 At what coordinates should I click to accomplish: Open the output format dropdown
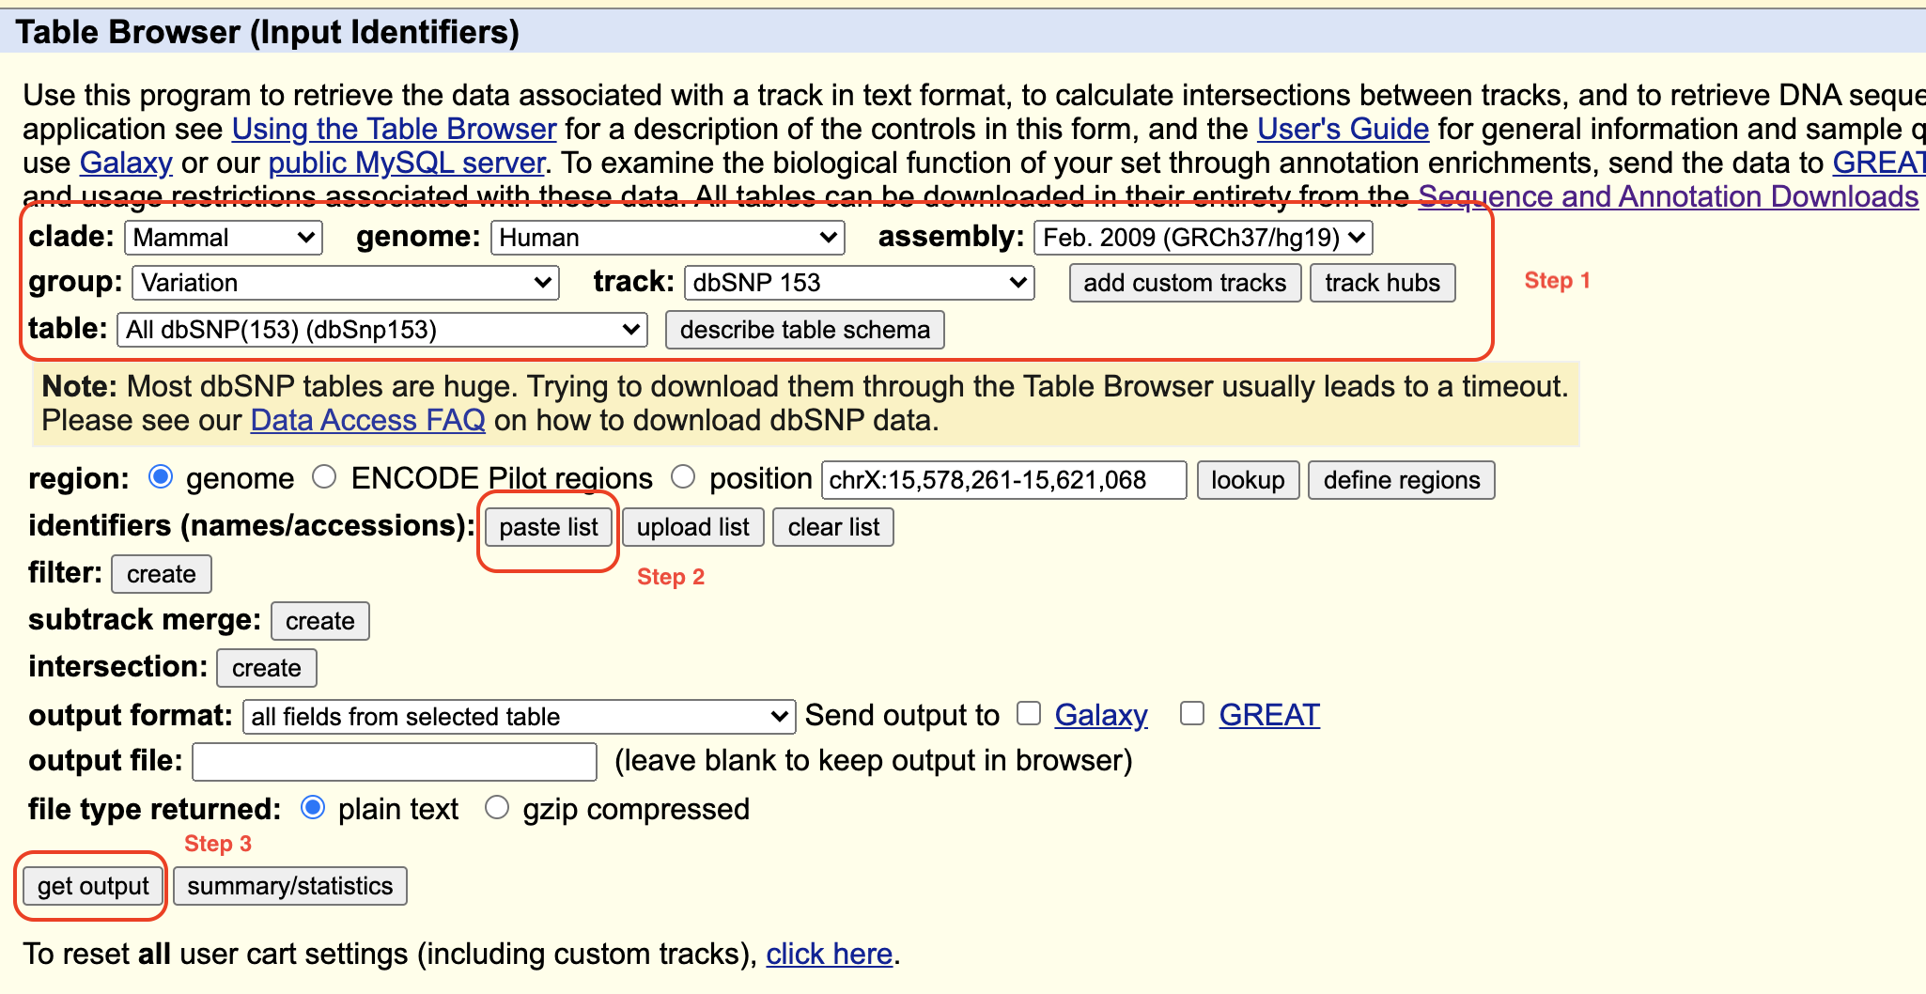click(518, 716)
